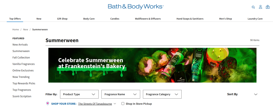Expand the store selector chevron near Tanasbourne
273x108 pixels.
(x=115, y=104)
